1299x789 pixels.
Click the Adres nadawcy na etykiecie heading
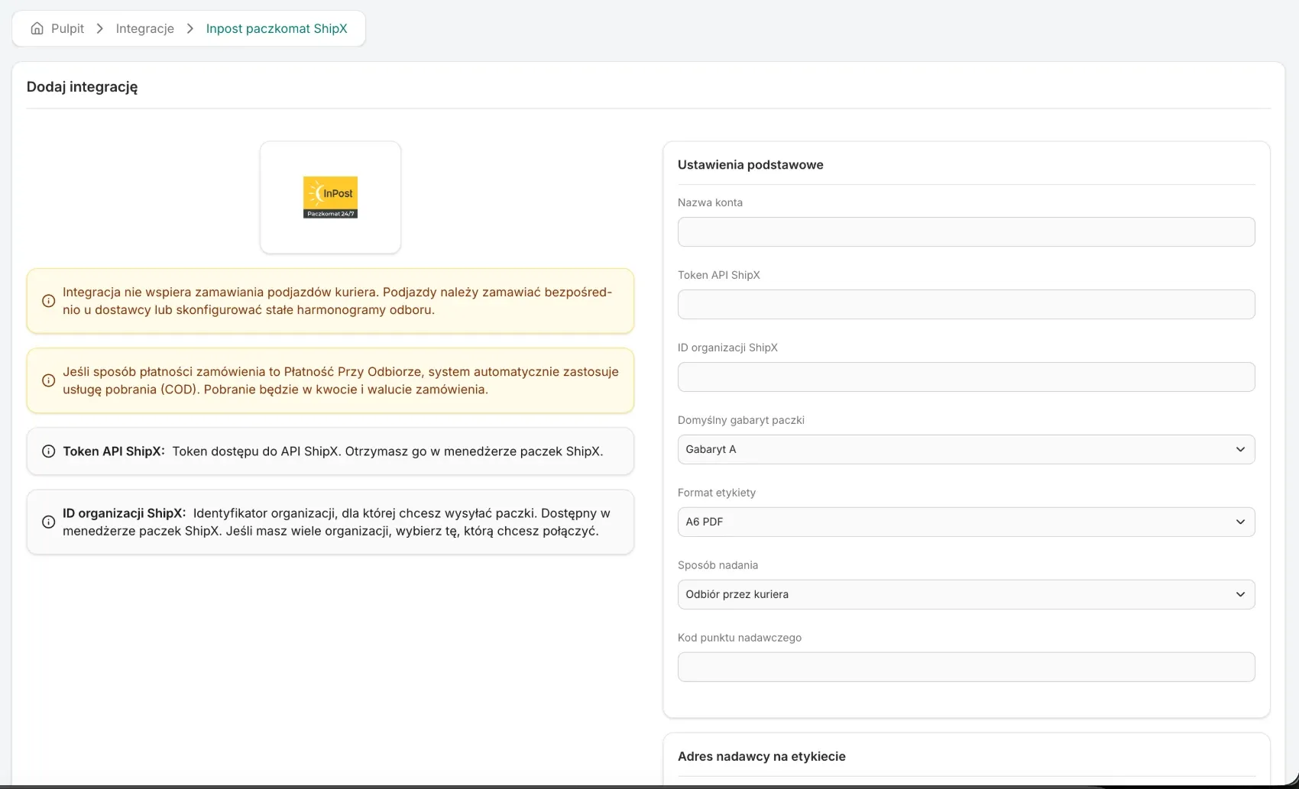[x=761, y=756]
